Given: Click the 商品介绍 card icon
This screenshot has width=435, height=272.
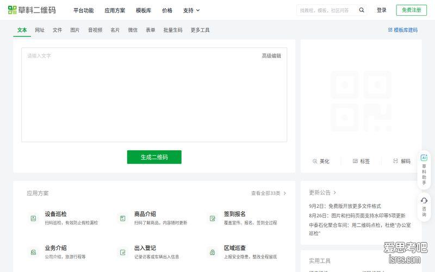Looking at the screenshot, I should point(123,219).
